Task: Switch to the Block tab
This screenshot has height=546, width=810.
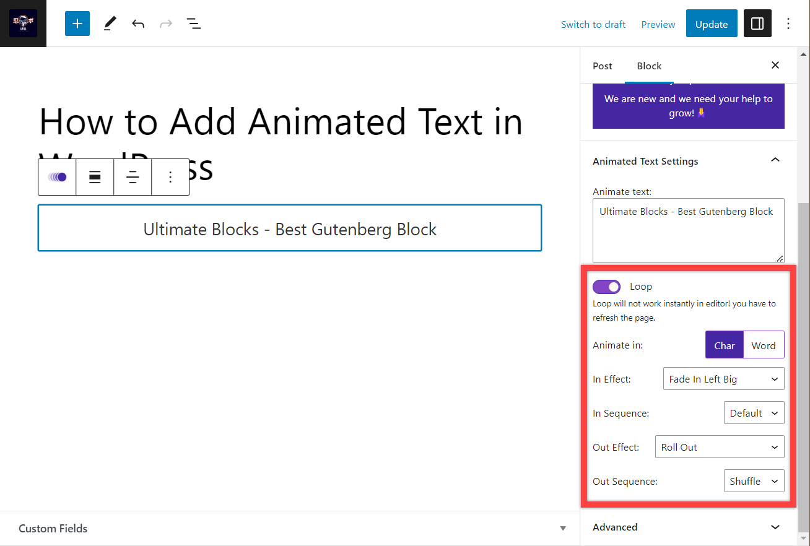Action: [649, 66]
